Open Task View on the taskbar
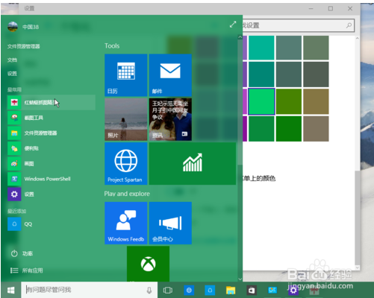This screenshot has height=298, width=374. pos(168,290)
